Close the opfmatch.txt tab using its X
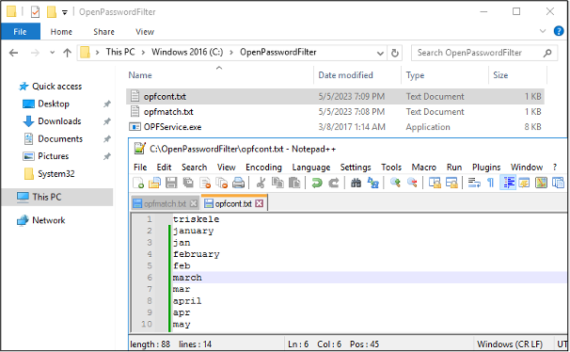The height and width of the screenshot is (352, 570). pos(194,203)
